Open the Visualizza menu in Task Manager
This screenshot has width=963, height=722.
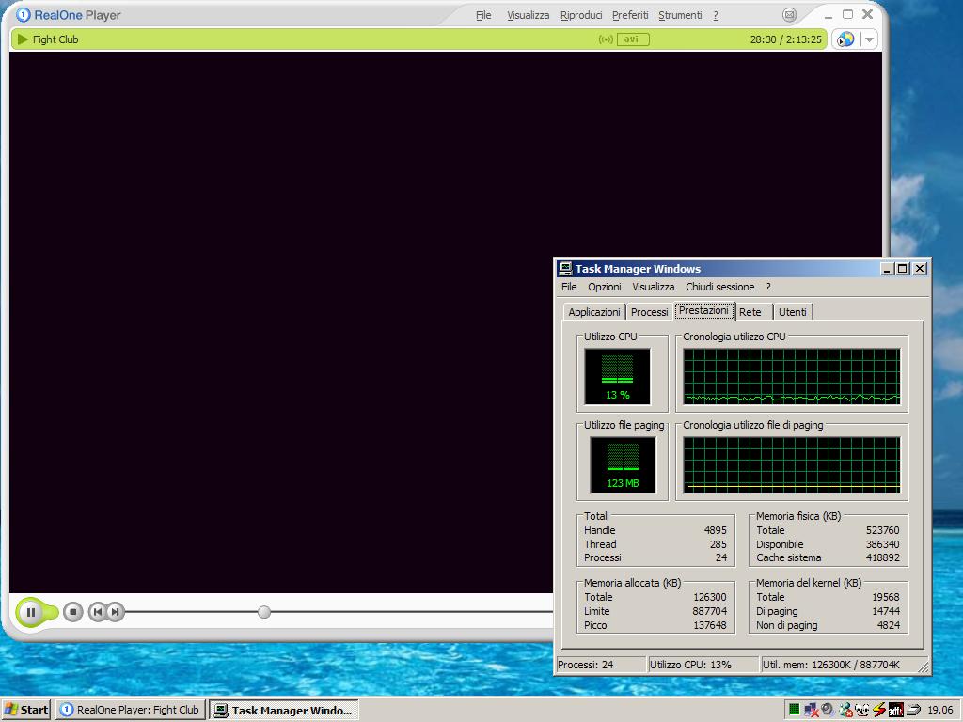pos(653,287)
